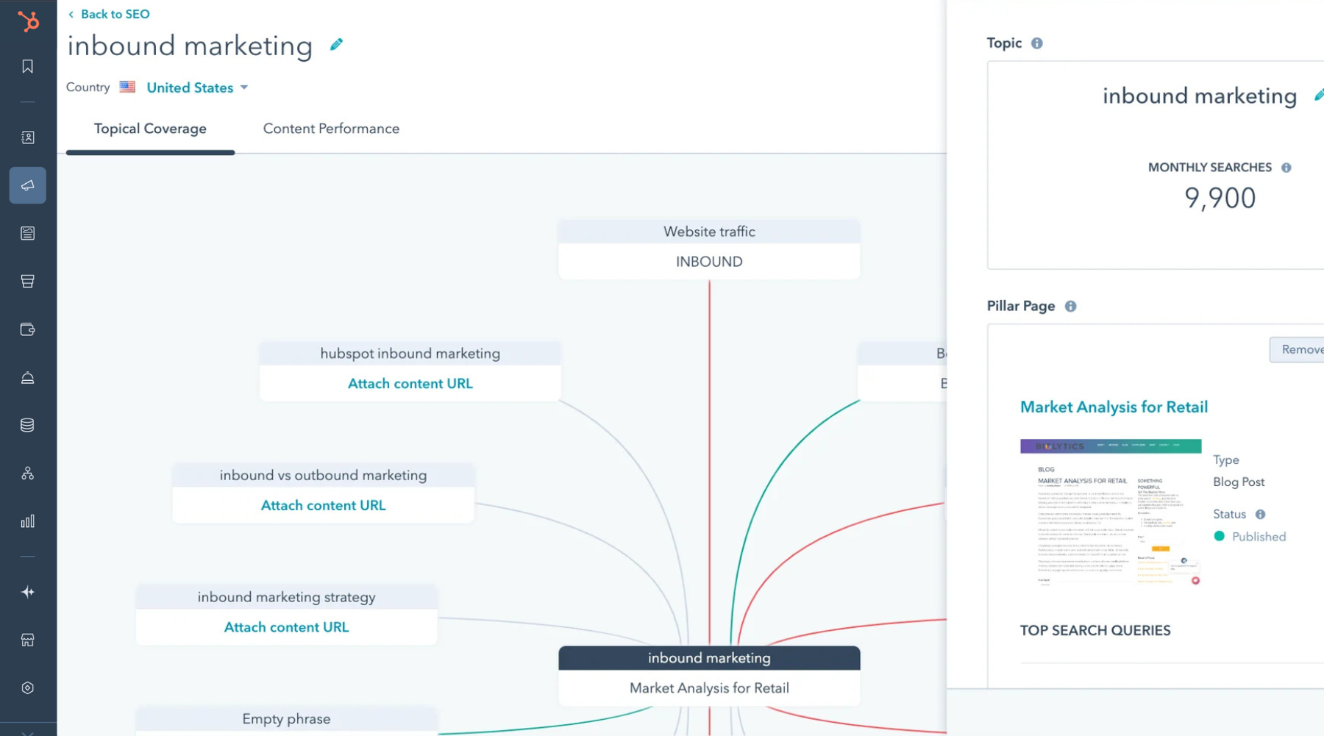This screenshot has width=1324, height=736.
Task: Open Market Analysis for Retail thumbnail
Action: 1110,512
